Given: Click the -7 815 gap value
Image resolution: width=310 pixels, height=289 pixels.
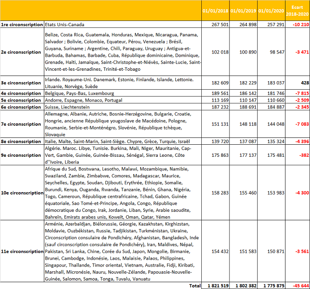Looking at the screenshot, I should pyautogui.click(x=302, y=93).
